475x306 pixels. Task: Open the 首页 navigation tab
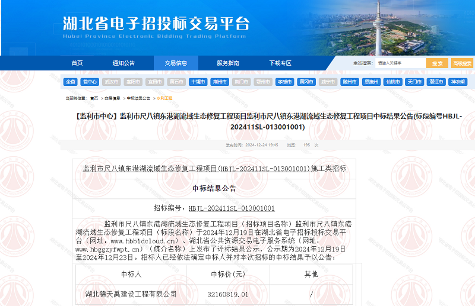coord(77,63)
